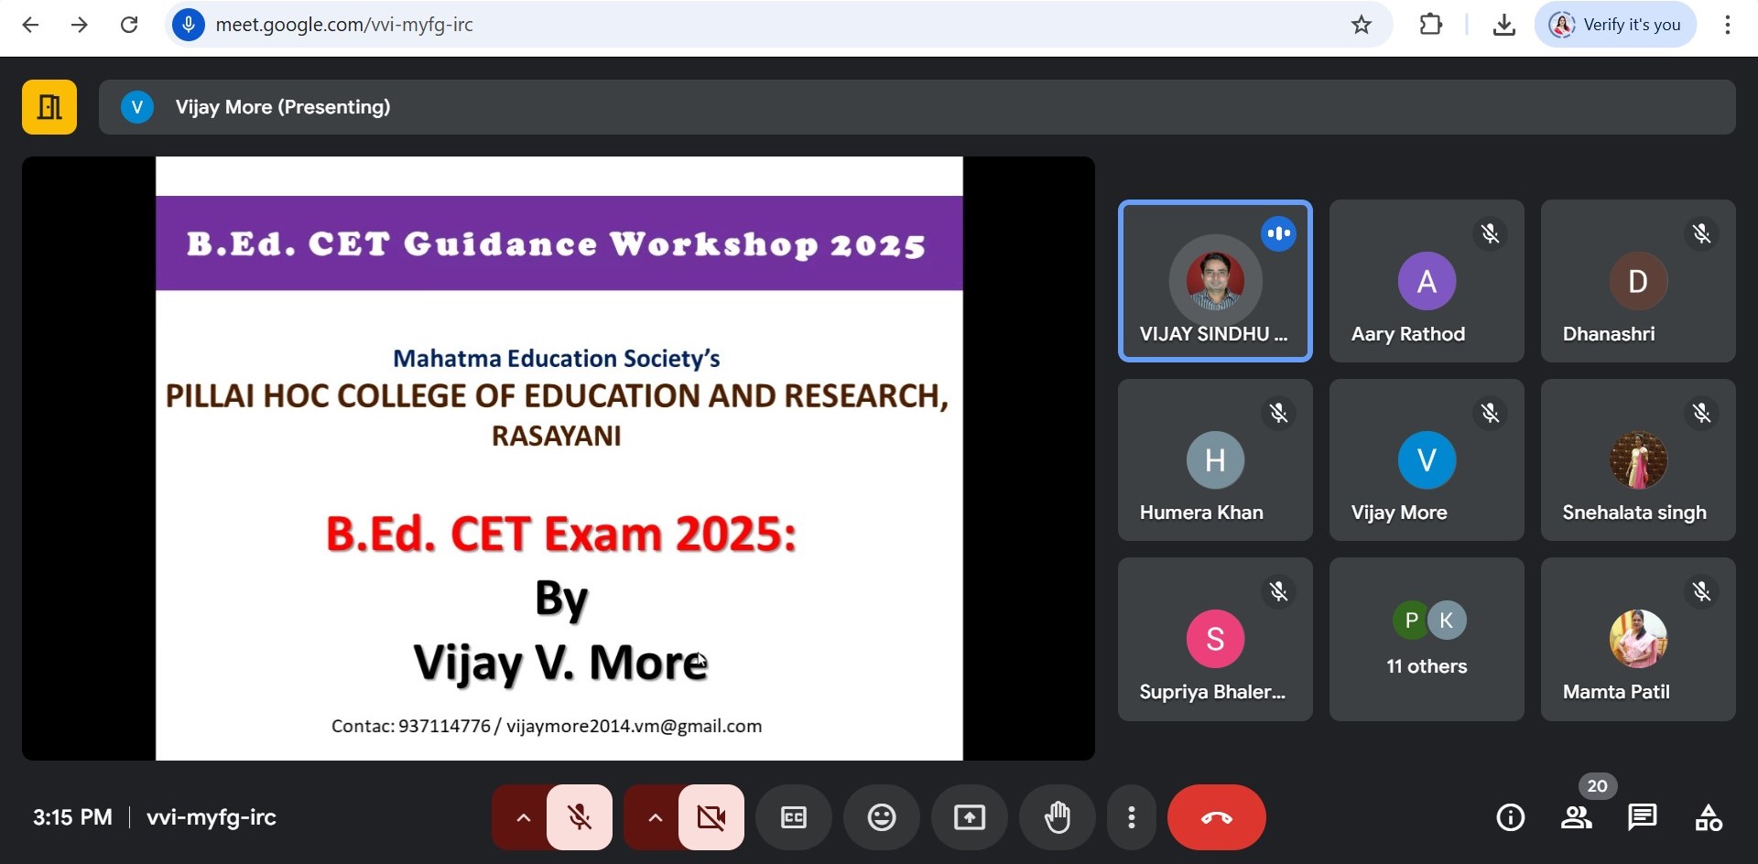Viewport: 1758px width, 864px height.
Task: Turn on the camera
Action: click(x=711, y=817)
